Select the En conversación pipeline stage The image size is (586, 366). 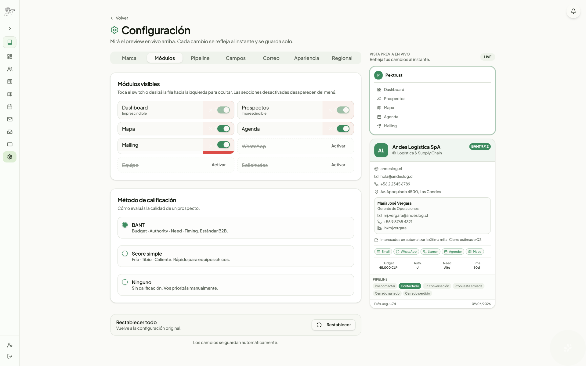[x=437, y=286]
